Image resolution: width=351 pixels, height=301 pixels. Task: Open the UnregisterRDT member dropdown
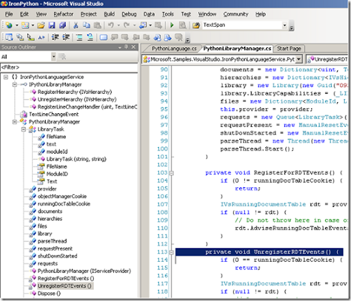327,59
